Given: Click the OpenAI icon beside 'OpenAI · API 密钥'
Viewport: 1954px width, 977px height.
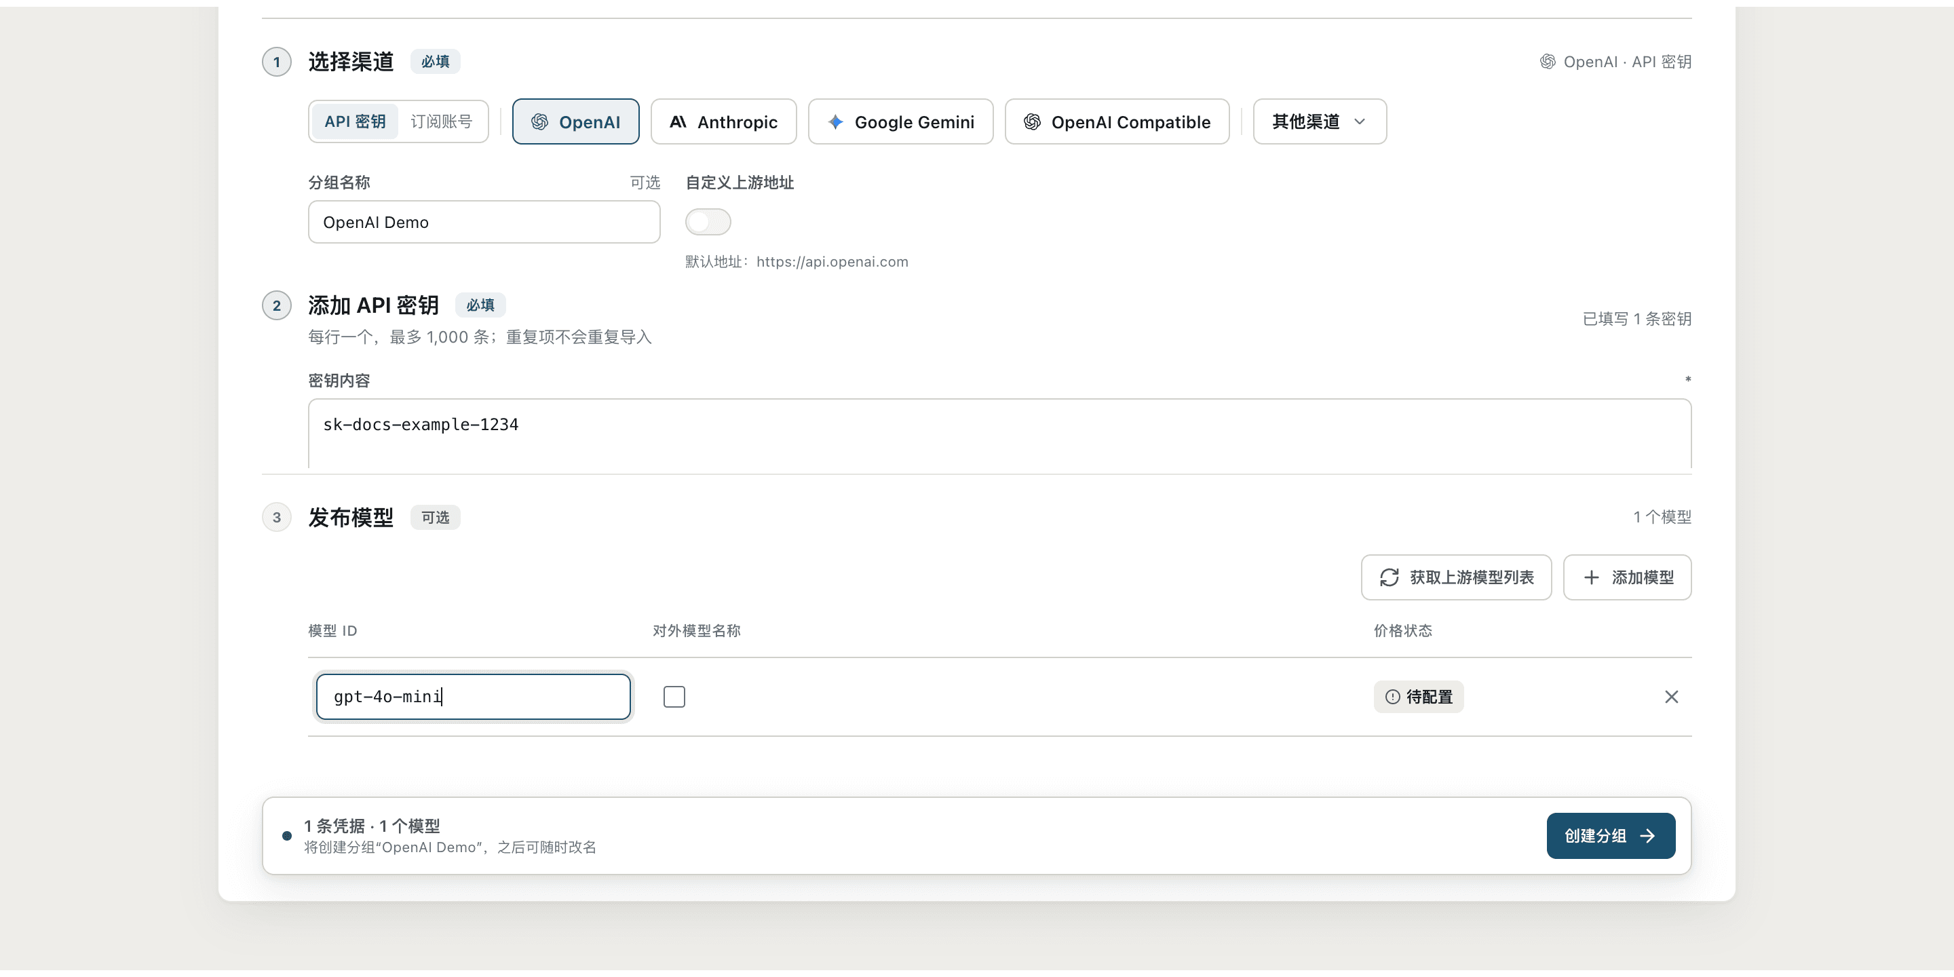Looking at the screenshot, I should (1548, 62).
